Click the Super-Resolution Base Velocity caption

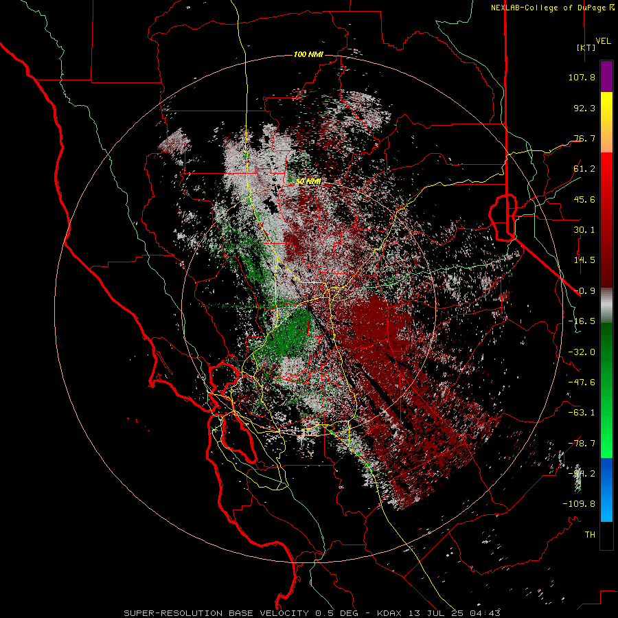click(312, 613)
